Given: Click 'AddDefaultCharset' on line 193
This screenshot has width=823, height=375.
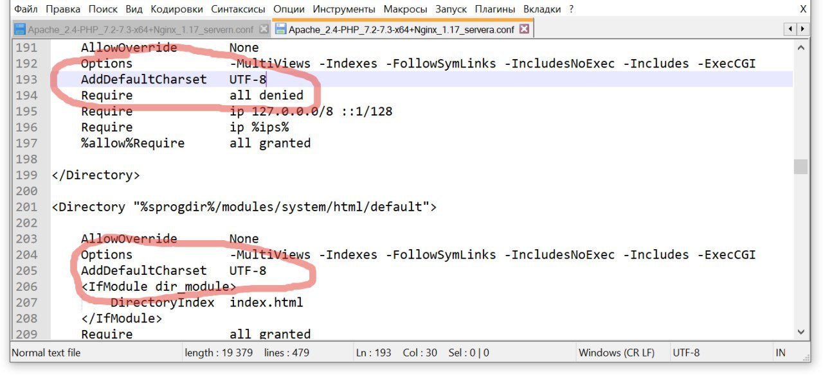Looking at the screenshot, I should (x=144, y=79).
